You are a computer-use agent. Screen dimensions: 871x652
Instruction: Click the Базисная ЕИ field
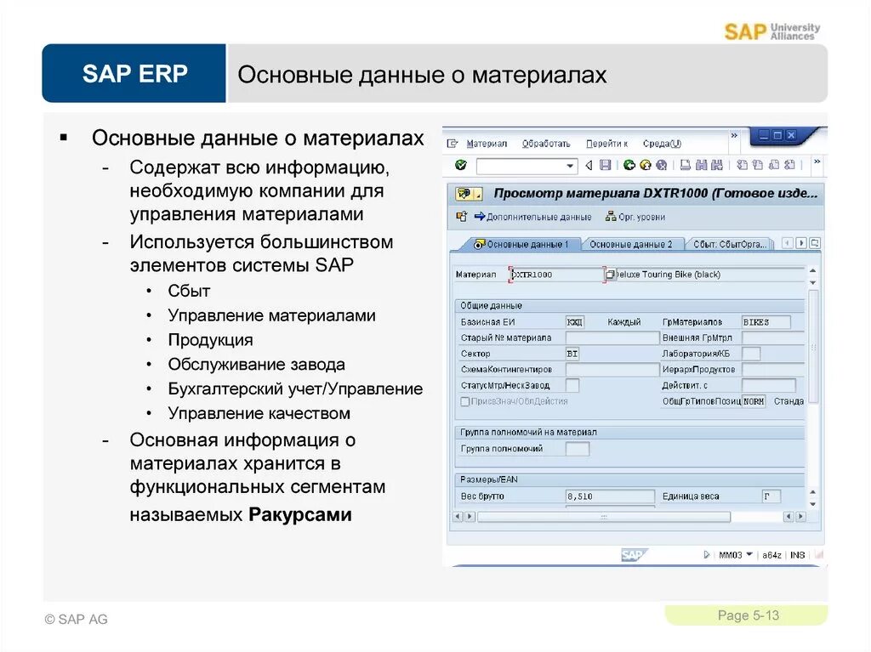point(575,322)
